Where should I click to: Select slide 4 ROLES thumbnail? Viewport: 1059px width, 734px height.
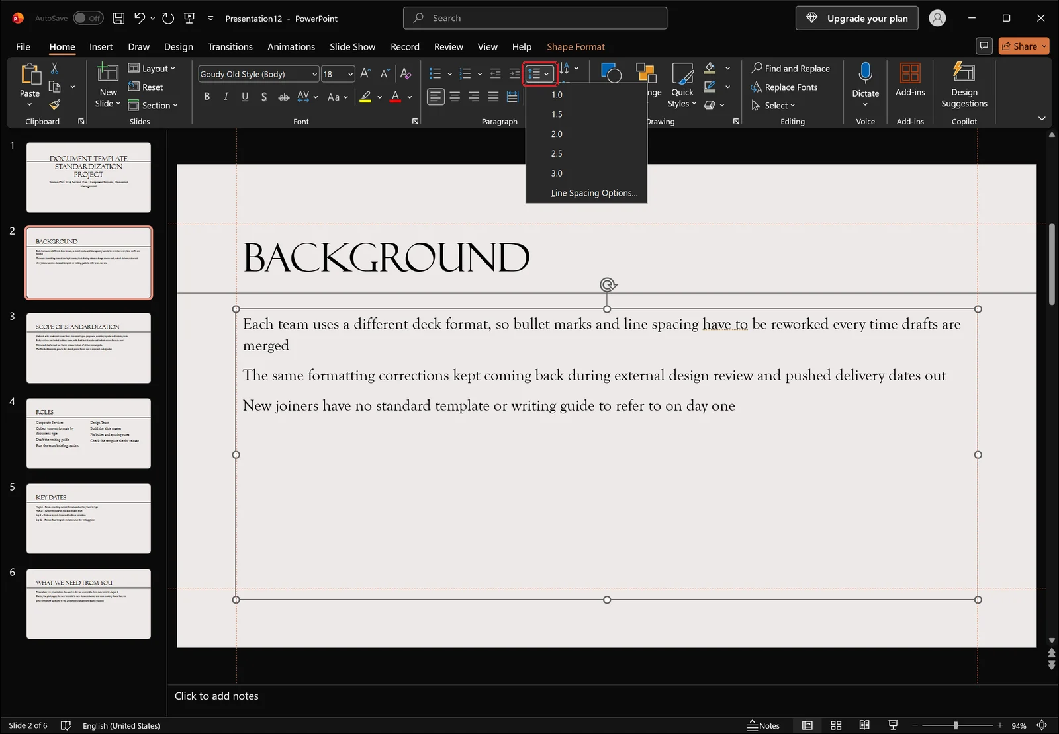[x=89, y=433]
